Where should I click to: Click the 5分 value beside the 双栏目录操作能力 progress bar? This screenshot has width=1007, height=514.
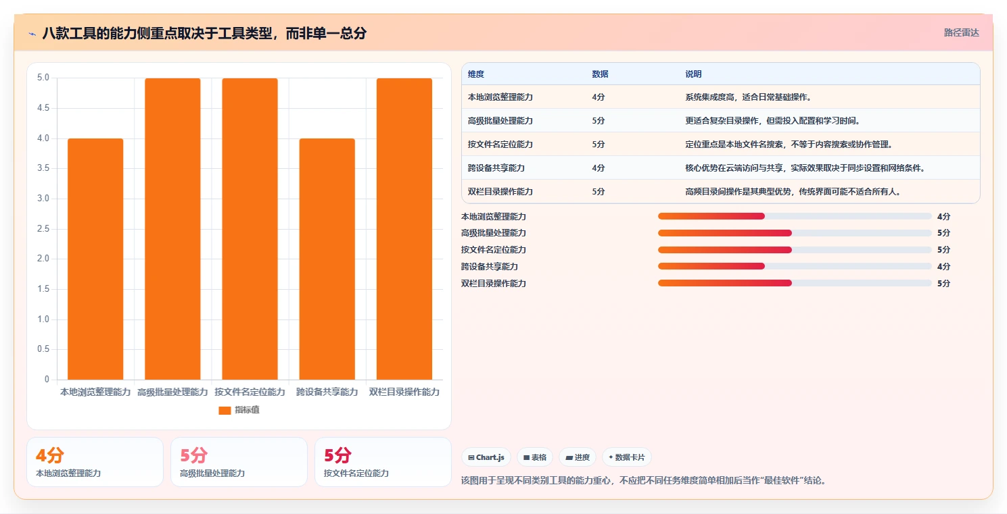tap(943, 283)
